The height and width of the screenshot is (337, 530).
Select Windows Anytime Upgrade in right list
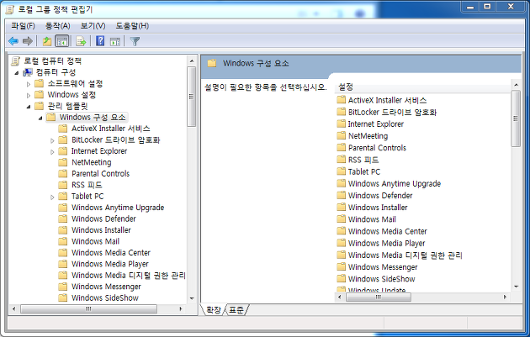395,184
